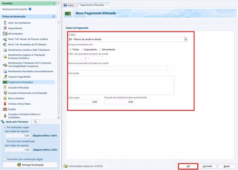
Task: Open Ident. do Contribuinte form icon
Action: pos(5,23)
